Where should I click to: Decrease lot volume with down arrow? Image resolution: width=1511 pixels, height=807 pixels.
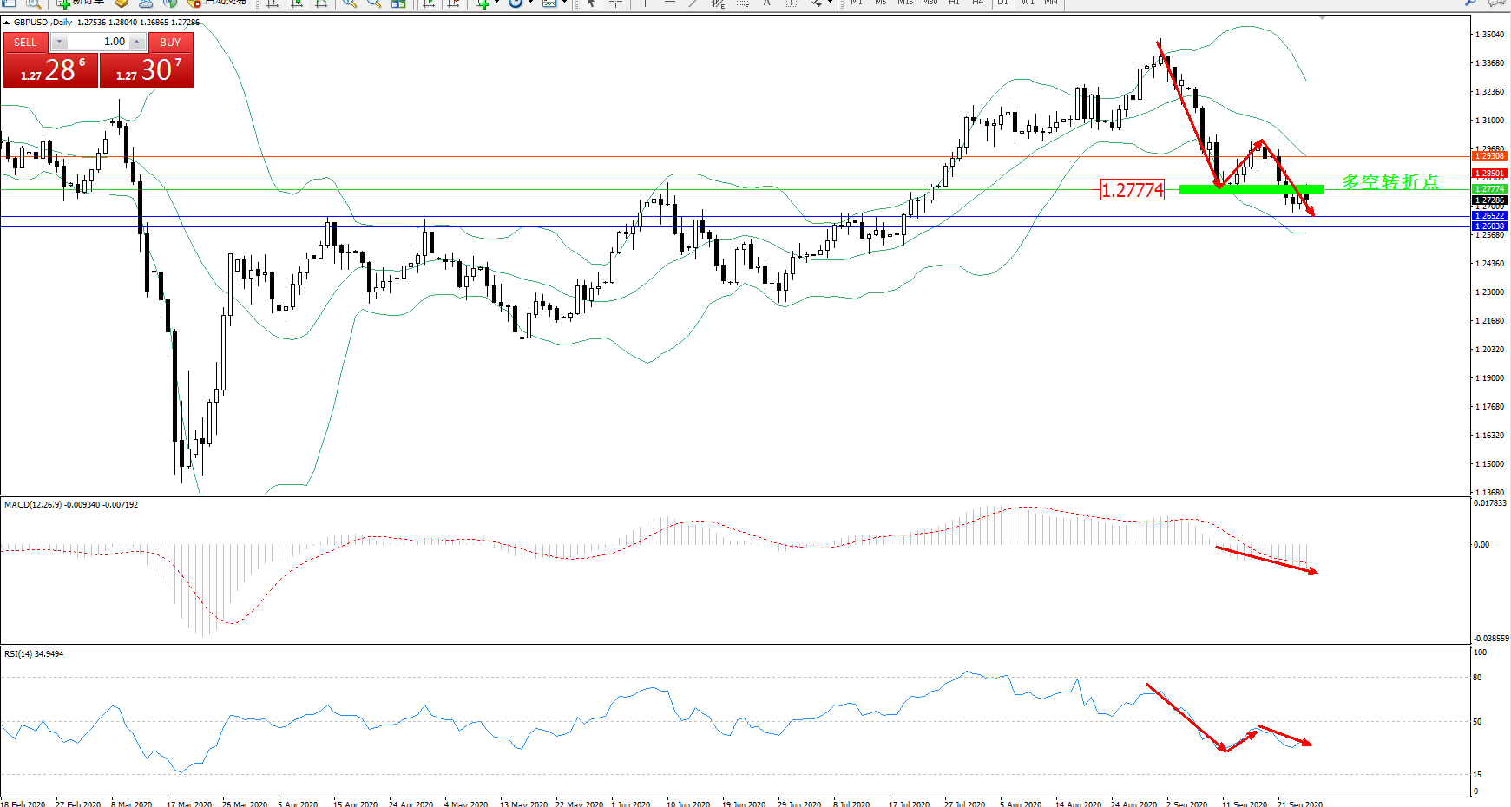pos(59,42)
